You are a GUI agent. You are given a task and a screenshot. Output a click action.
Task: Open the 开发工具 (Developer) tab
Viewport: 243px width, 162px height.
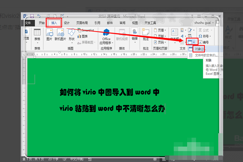pyautogui.click(x=150, y=23)
